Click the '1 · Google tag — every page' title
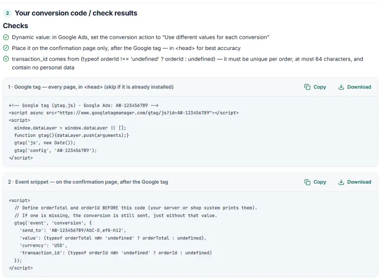 pos(90,87)
